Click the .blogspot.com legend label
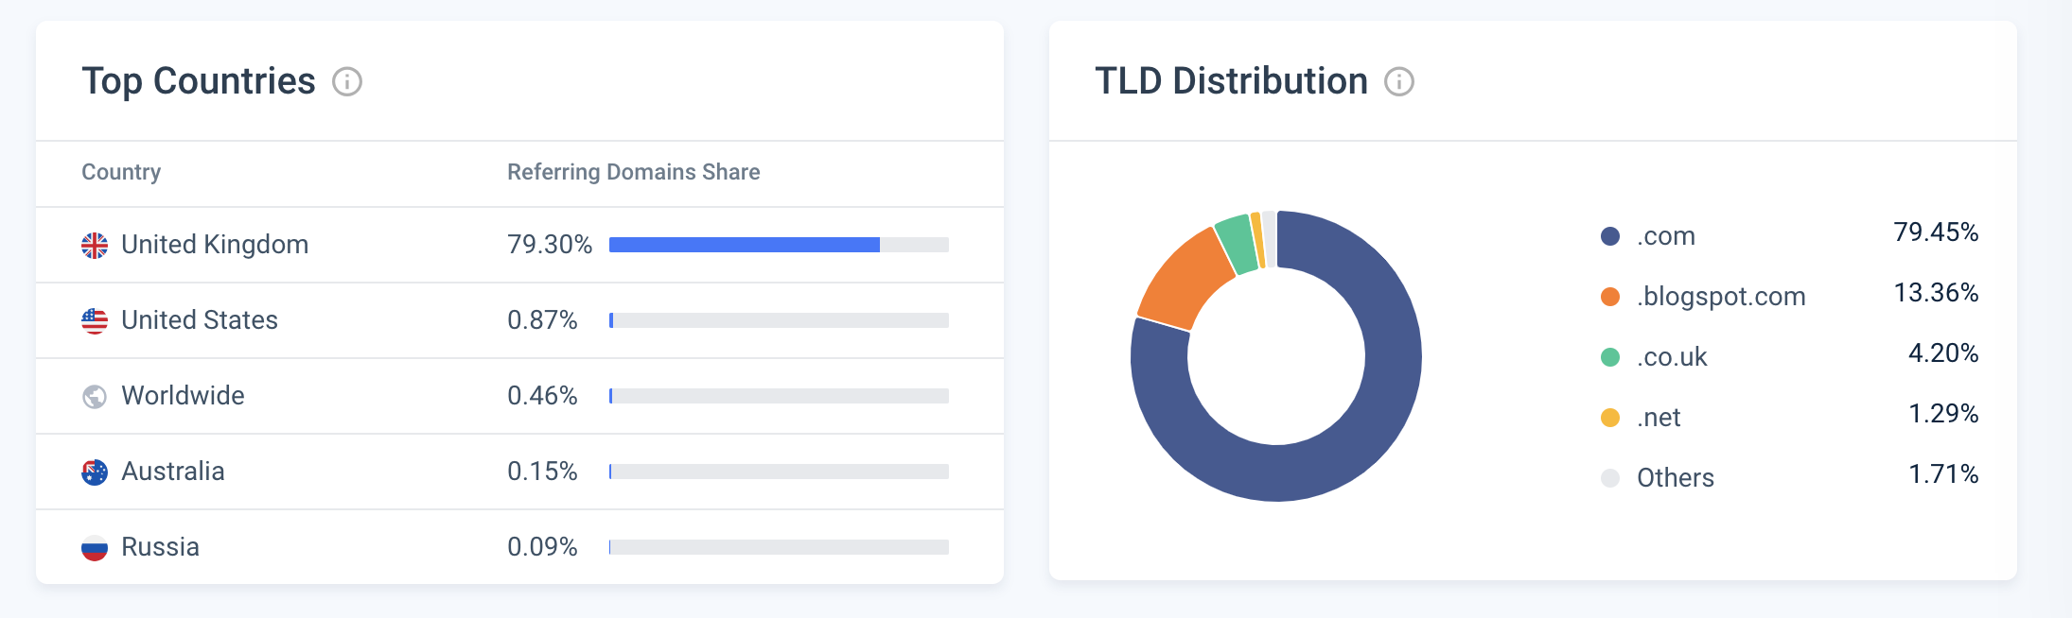Image resolution: width=2072 pixels, height=618 pixels. point(1721,297)
